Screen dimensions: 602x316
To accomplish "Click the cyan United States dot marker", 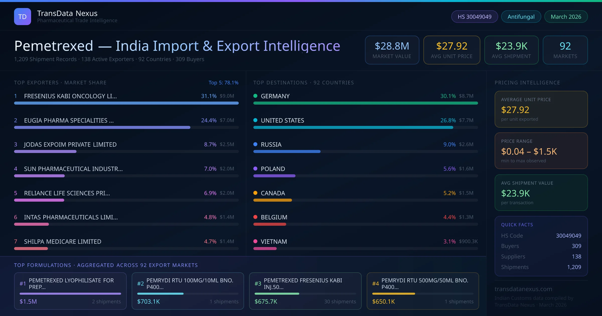I will [x=255, y=120].
